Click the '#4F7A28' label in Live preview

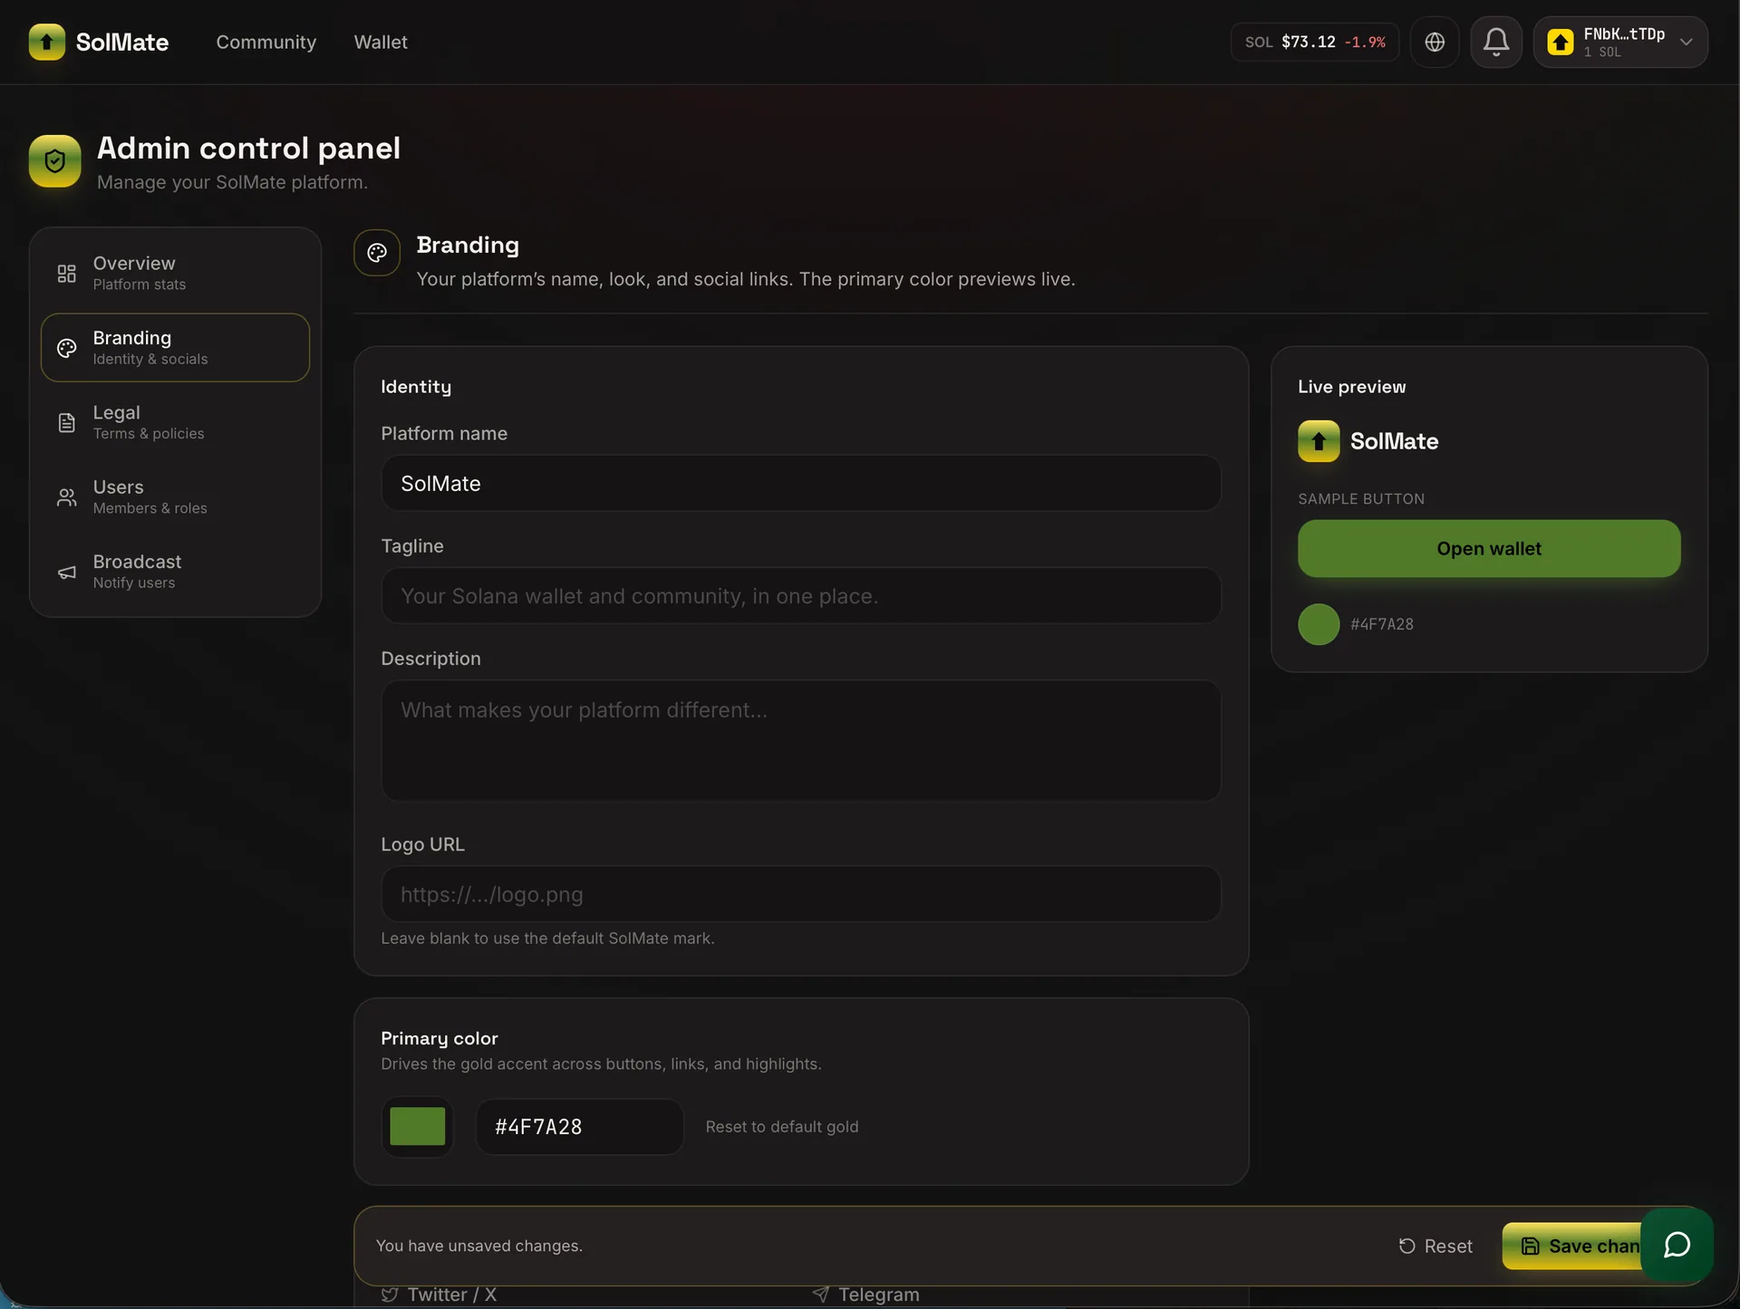1381,624
